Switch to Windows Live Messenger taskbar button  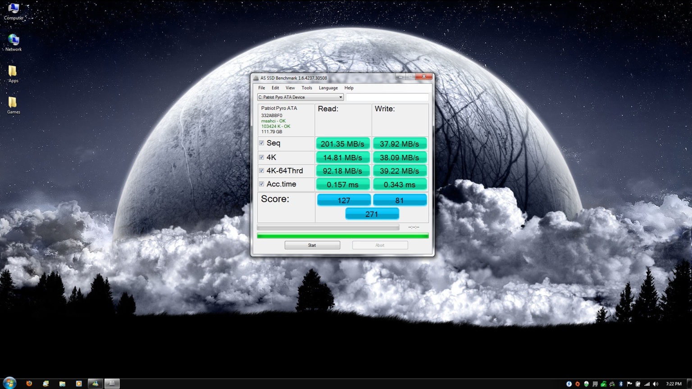(95, 384)
